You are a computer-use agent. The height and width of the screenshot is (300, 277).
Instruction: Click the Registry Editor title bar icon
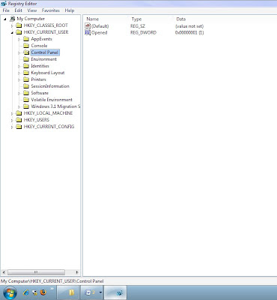pyautogui.click(x=4, y=4)
